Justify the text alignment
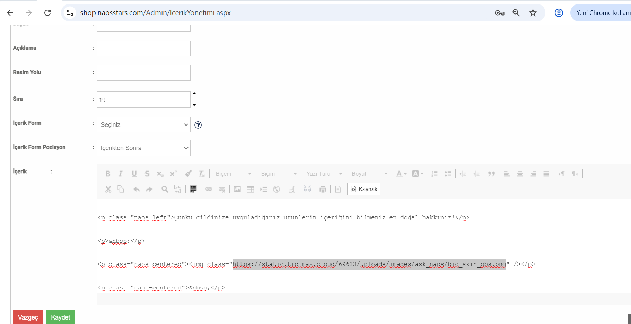 pos(546,174)
